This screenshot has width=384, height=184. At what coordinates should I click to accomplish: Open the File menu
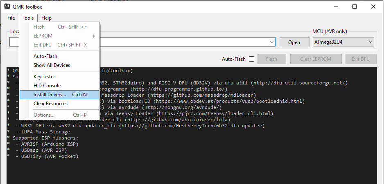[x=11, y=18]
